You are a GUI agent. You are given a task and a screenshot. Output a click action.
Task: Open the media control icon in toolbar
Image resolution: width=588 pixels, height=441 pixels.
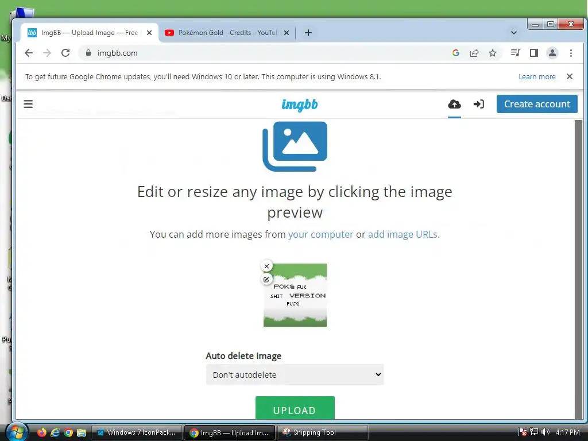click(515, 53)
